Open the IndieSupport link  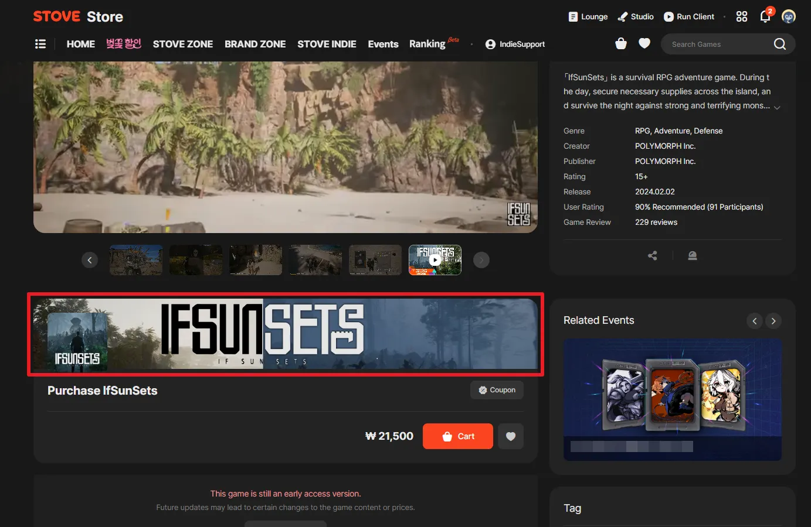[515, 44]
